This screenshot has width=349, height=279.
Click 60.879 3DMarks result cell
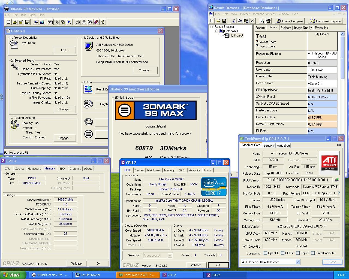[322, 97]
